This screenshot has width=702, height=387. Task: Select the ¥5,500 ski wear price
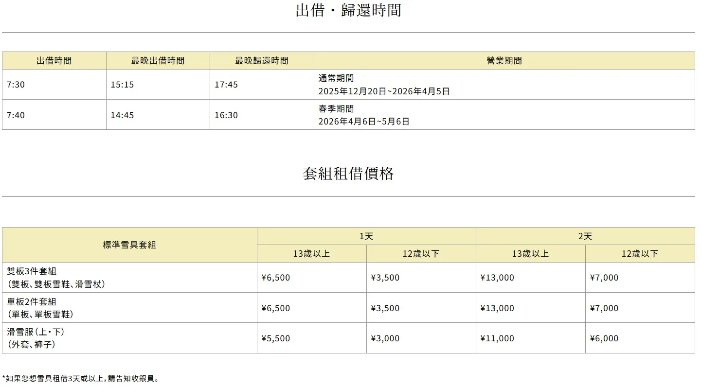point(275,338)
